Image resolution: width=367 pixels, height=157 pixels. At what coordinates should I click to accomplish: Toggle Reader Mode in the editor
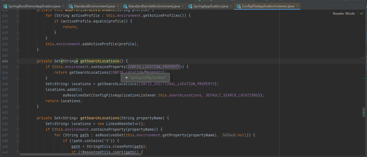point(344,13)
